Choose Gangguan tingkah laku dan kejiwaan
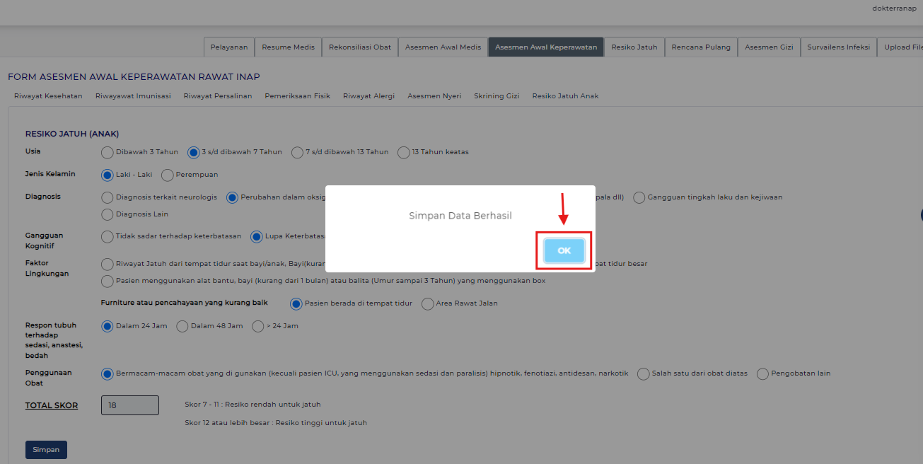This screenshot has height=464, width=923. 639,197
